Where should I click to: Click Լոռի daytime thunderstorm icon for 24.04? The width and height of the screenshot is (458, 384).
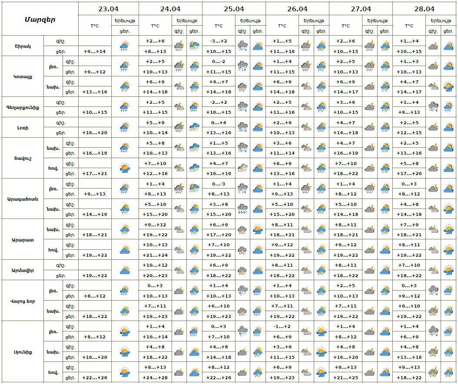point(194,127)
